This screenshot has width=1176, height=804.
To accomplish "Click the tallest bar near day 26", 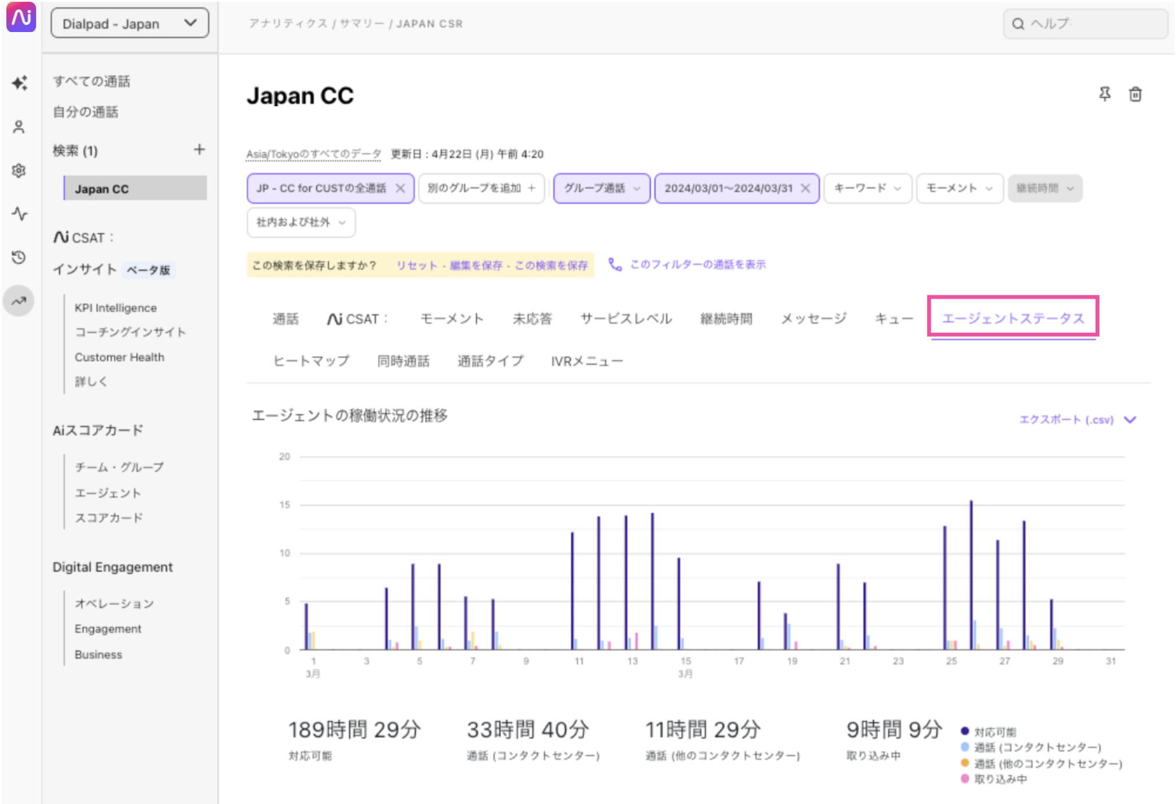I will click(971, 575).
